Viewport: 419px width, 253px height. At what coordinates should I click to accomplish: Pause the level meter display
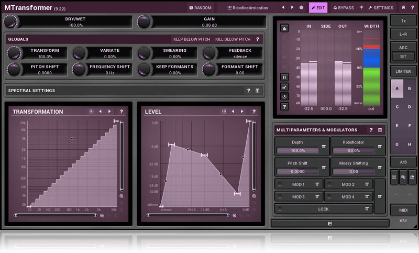[x=284, y=77]
